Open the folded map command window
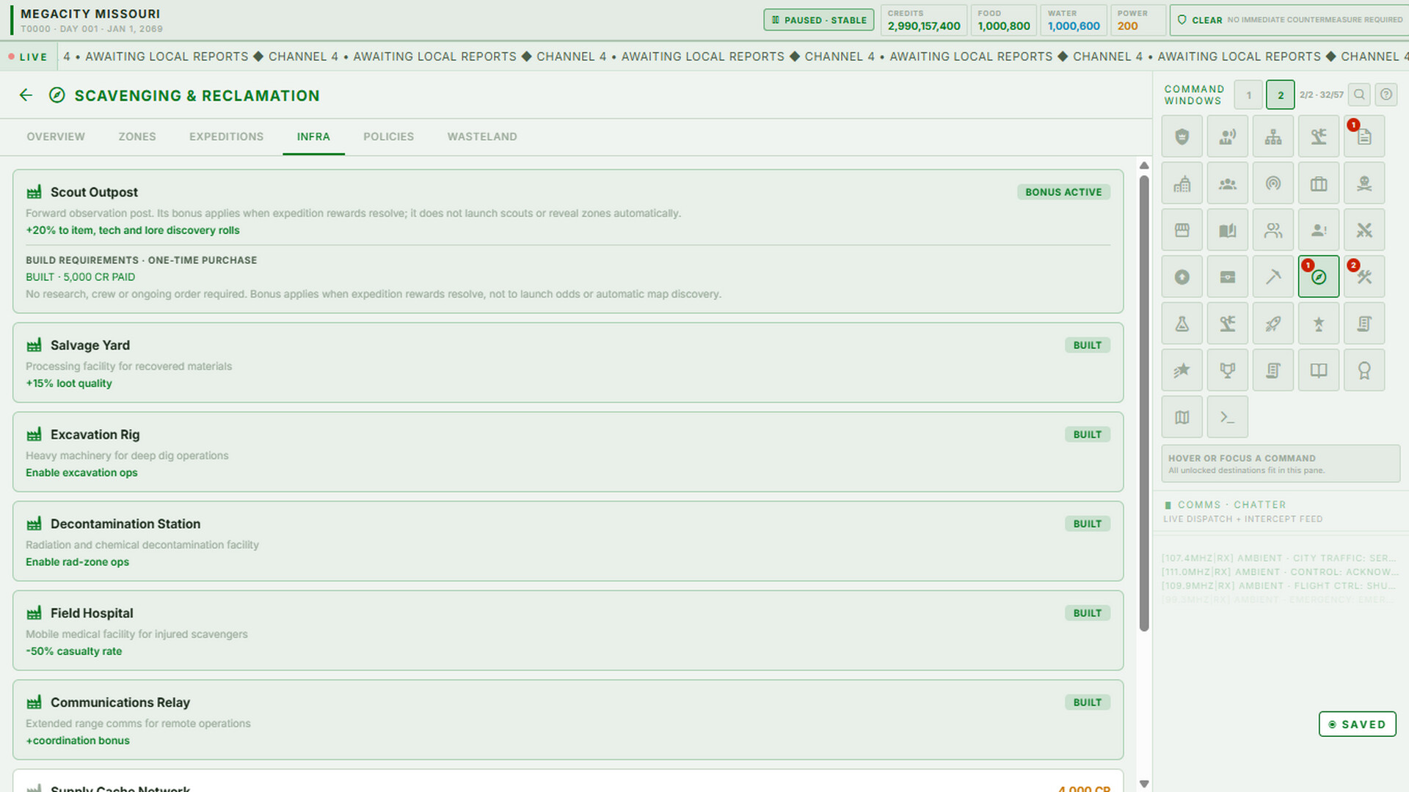 [1182, 417]
